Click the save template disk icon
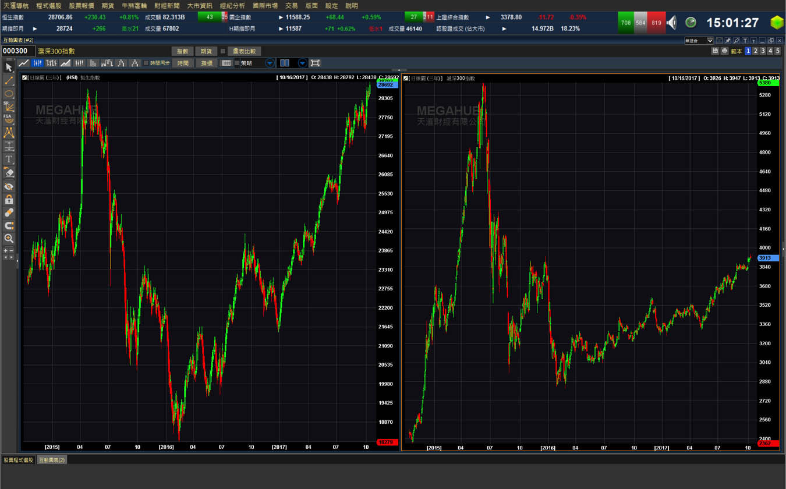Screen dimensions: 786x489 click(x=715, y=51)
